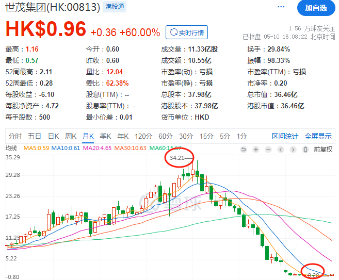Viewport: 339px width, 280px height.
Task: Switch to the 30分 chart
Action: [x=186, y=136]
